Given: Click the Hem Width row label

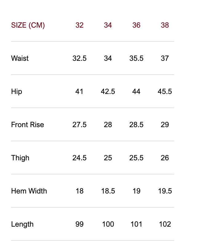Looking at the screenshot, I should 29,191.
